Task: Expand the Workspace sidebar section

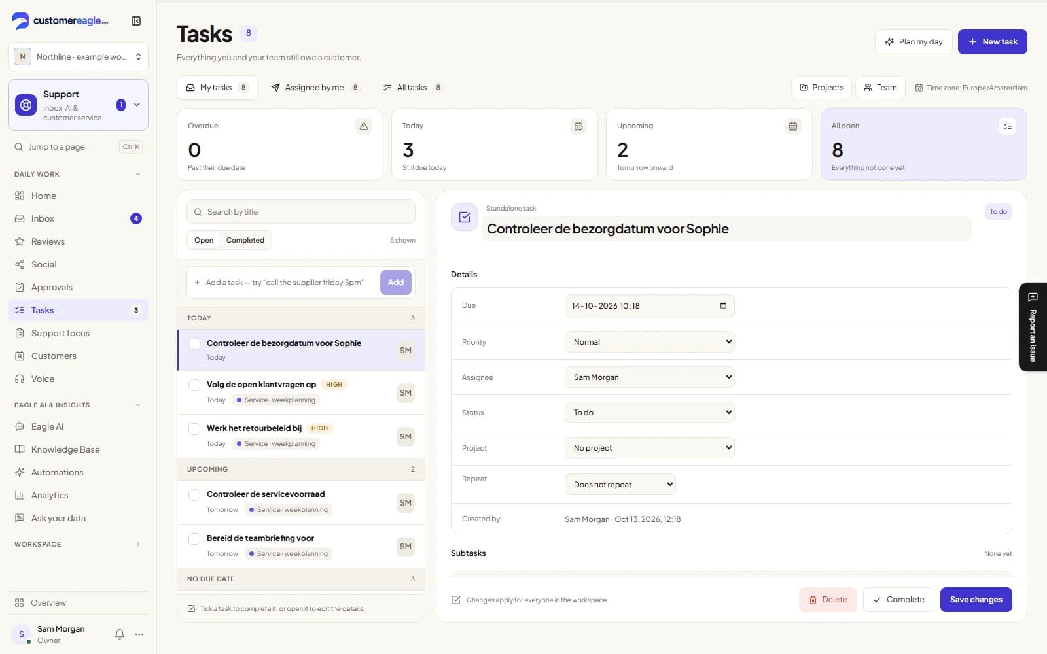Action: coord(78,544)
